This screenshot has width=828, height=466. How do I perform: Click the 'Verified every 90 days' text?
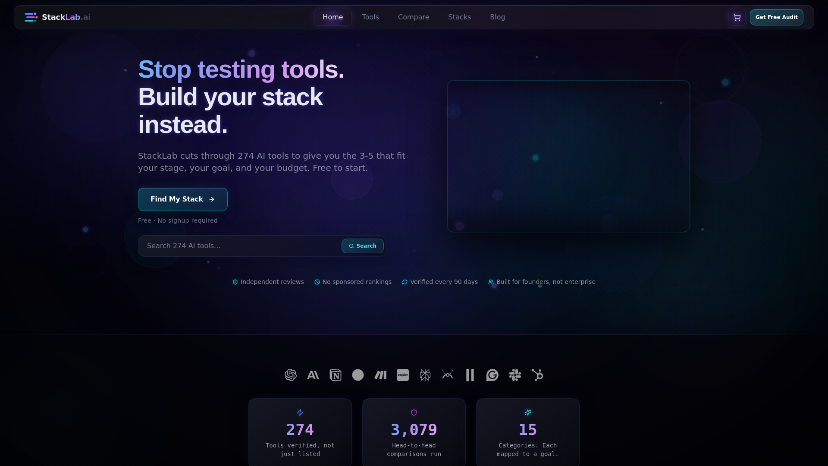point(444,282)
